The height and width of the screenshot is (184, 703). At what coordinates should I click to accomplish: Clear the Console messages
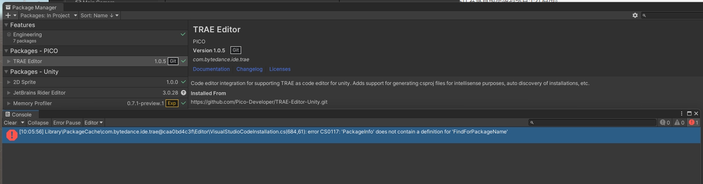click(10, 122)
